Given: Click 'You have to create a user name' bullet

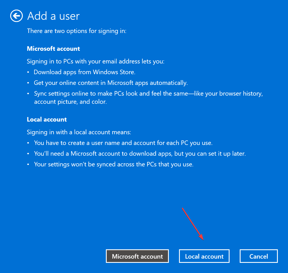Looking at the screenshot, I should pos(123,143).
